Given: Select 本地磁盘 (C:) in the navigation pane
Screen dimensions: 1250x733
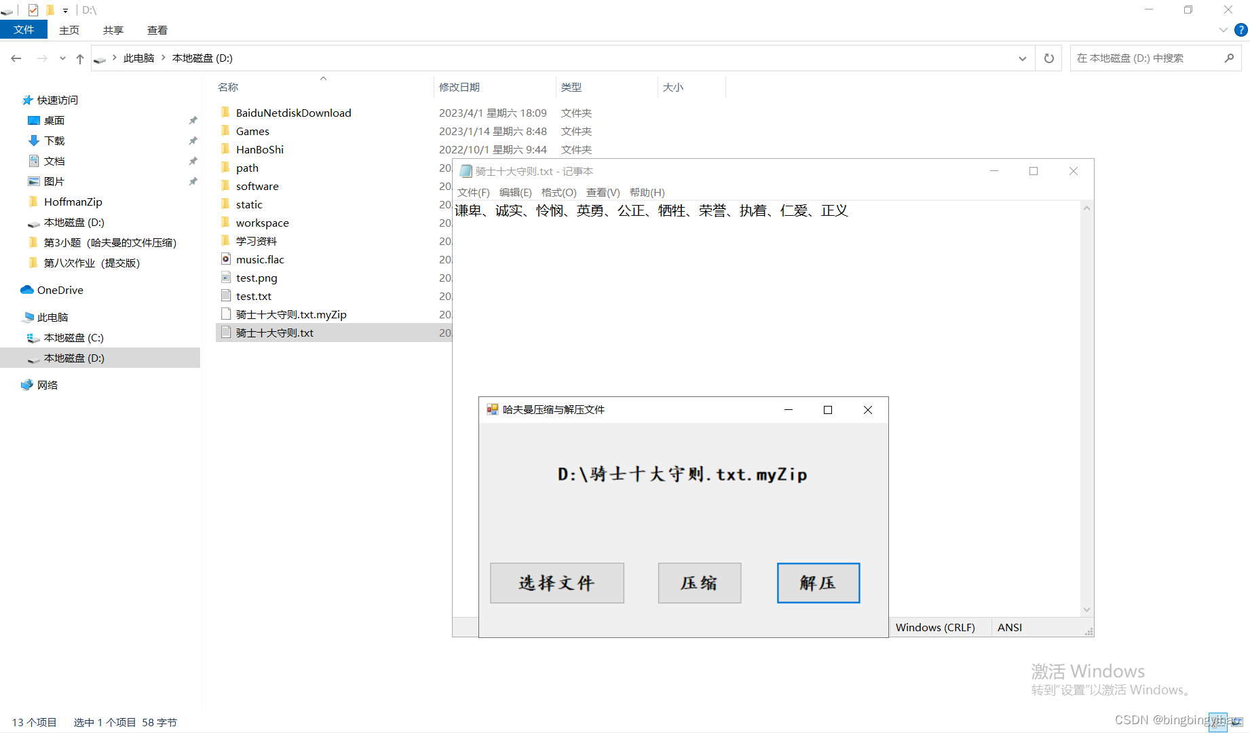Looking at the screenshot, I should 73,337.
